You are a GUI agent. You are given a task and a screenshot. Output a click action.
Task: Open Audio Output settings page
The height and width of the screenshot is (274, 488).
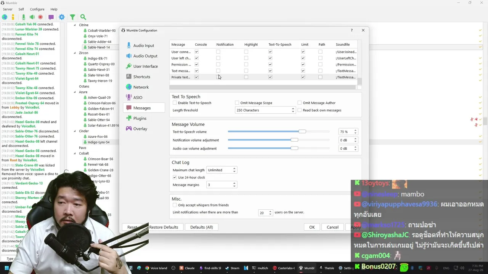144,56
